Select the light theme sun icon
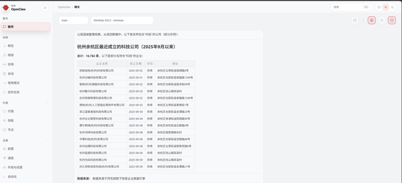 click(386, 7)
